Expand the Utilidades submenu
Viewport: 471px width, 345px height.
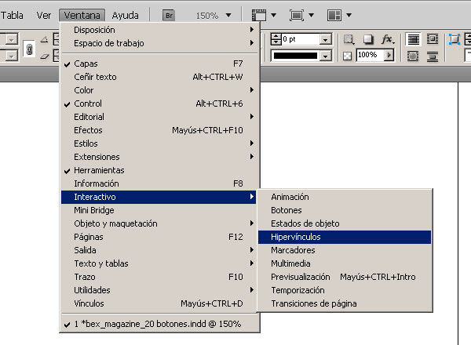159,290
